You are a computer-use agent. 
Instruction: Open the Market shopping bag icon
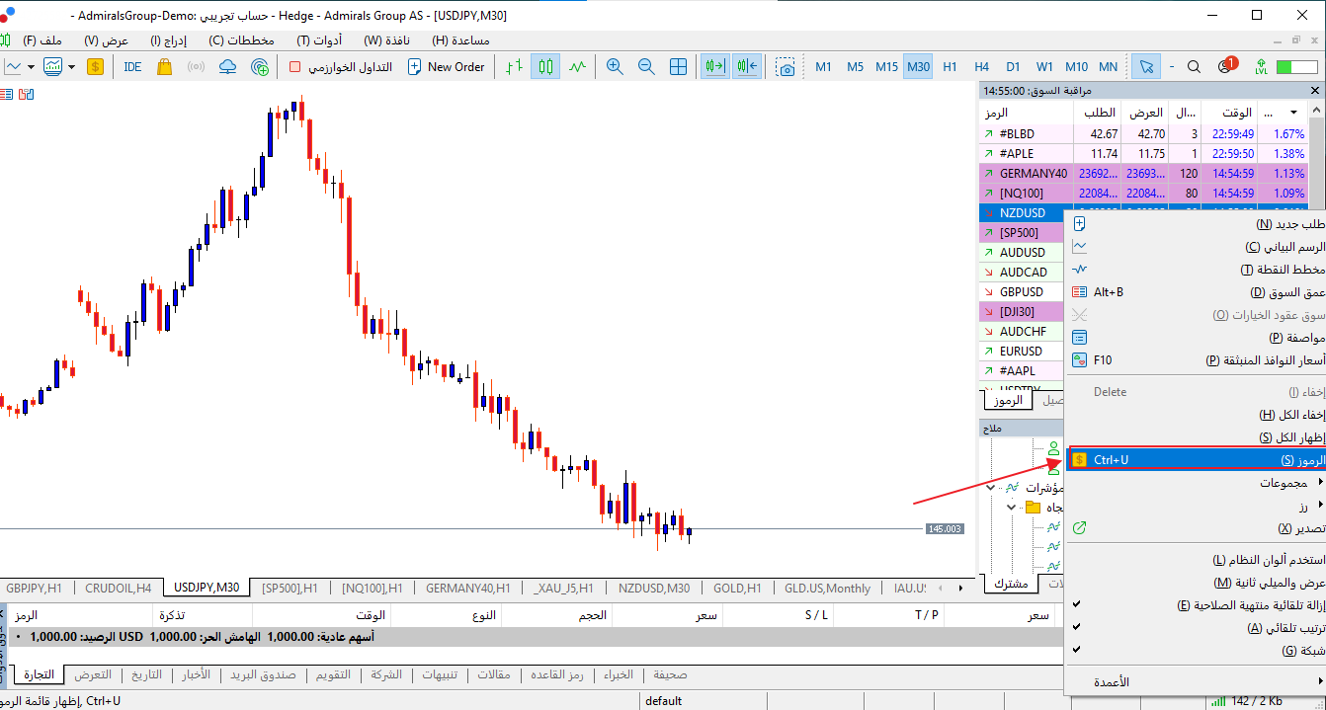click(x=164, y=67)
